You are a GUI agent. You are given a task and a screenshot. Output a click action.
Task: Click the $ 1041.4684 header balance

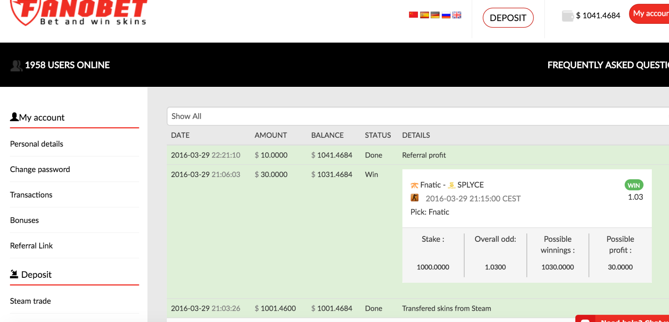(598, 15)
